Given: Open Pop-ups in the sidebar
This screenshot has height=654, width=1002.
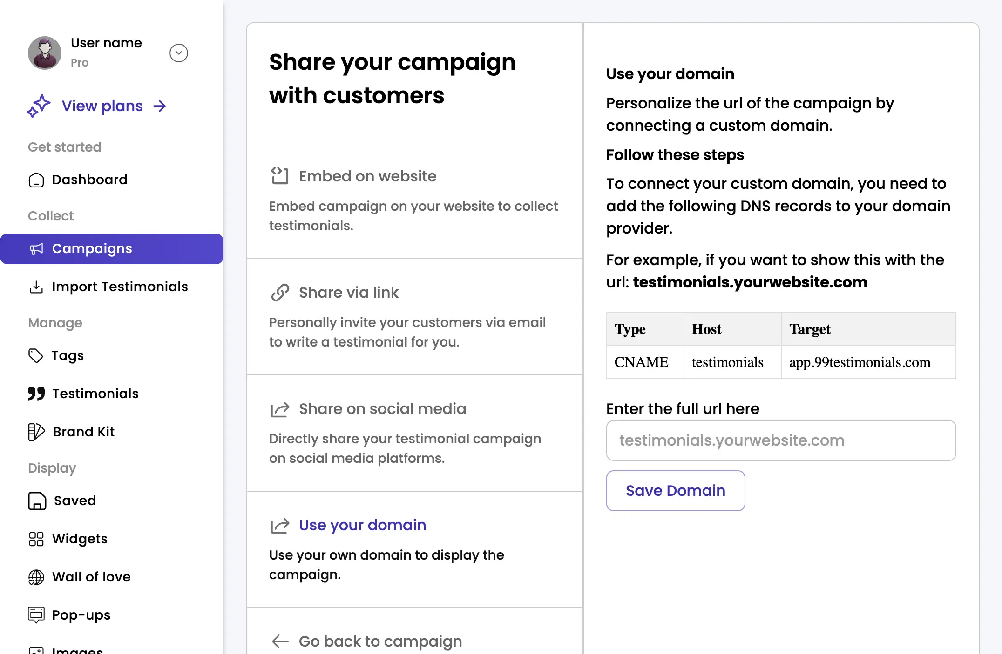Looking at the screenshot, I should 81,615.
